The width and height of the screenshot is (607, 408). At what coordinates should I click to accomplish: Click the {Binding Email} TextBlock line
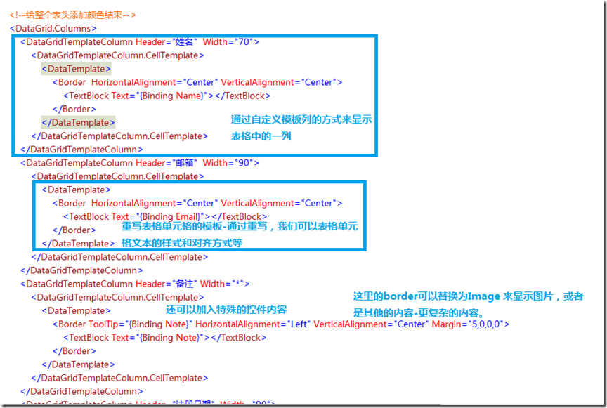165,217
